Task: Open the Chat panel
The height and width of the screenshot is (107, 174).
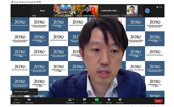Action: pyautogui.click(x=85, y=100)
